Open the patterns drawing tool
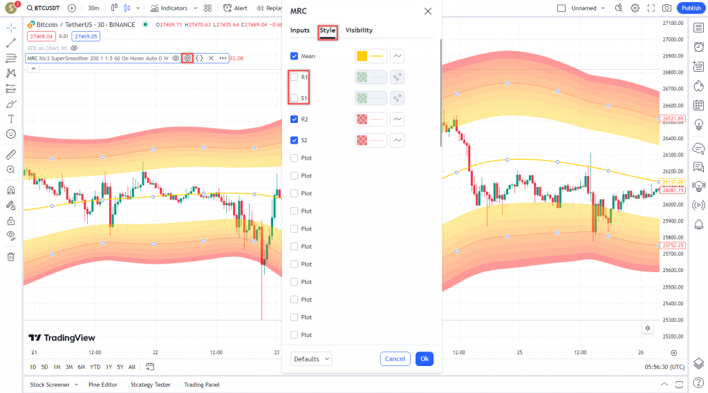This screenshot has width=708, height=393. coord(11,73)
